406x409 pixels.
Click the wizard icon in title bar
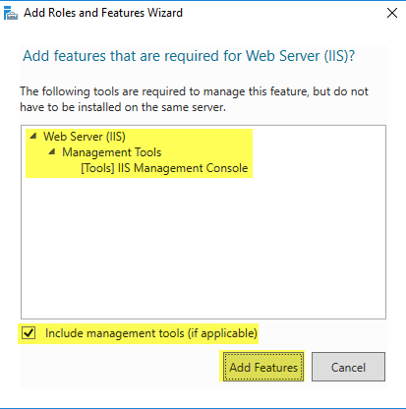[11, 13]
